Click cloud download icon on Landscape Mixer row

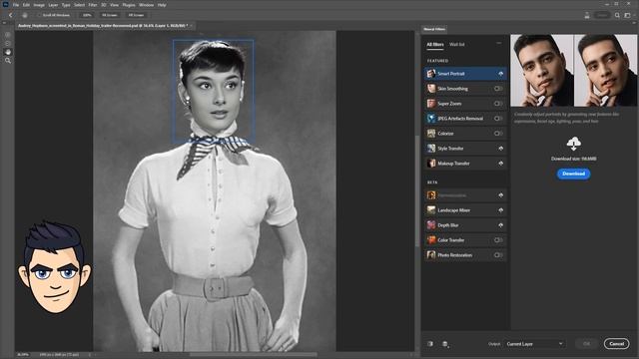pos(500,210)
